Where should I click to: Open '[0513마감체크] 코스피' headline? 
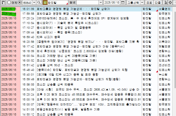coord(83,18)
